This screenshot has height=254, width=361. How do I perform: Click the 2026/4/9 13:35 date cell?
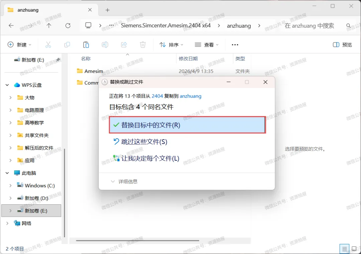click(196, 71)
